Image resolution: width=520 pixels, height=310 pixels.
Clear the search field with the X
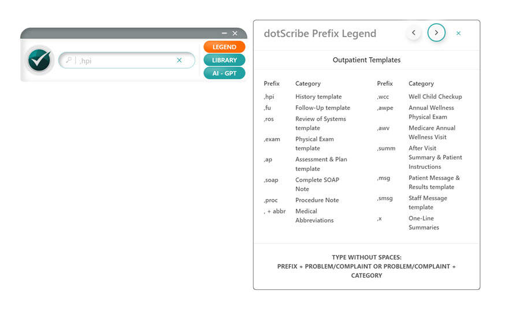point(180,60)
